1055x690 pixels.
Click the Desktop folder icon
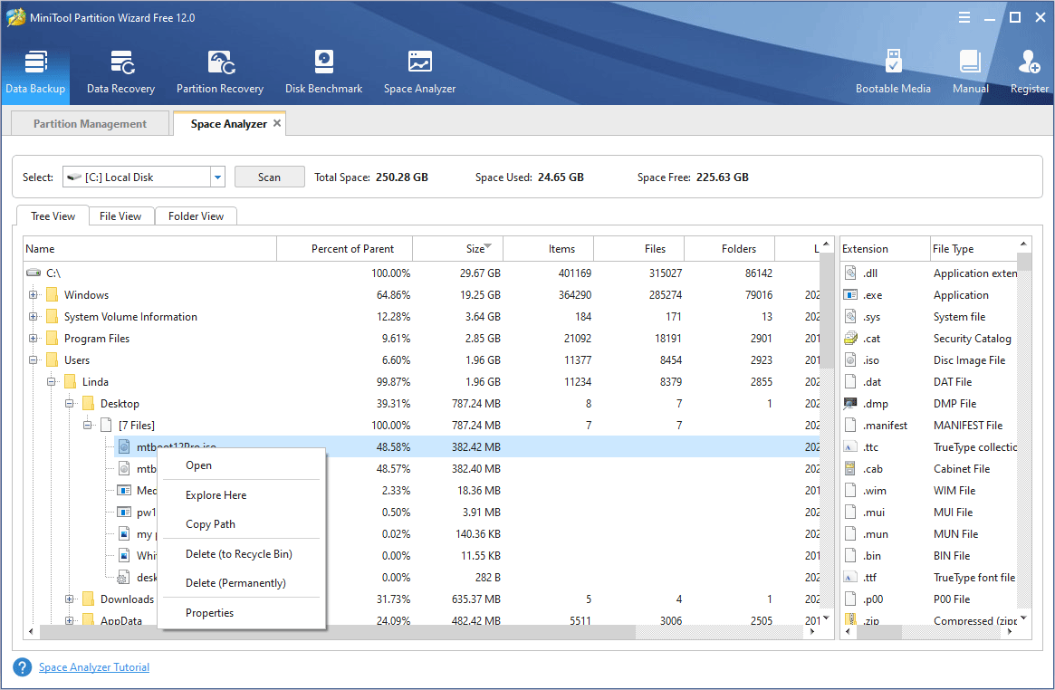click(x=88, y=404)
